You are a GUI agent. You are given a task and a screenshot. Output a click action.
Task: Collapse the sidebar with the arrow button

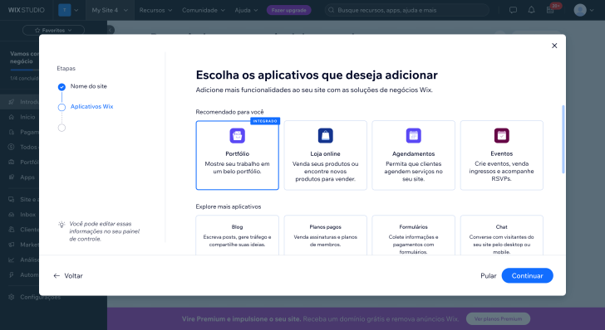(x=111, y=30)
